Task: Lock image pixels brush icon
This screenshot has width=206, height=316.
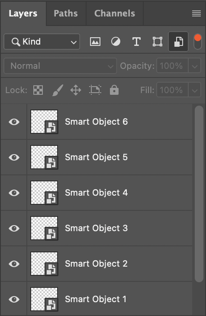Action: point(58,90)
